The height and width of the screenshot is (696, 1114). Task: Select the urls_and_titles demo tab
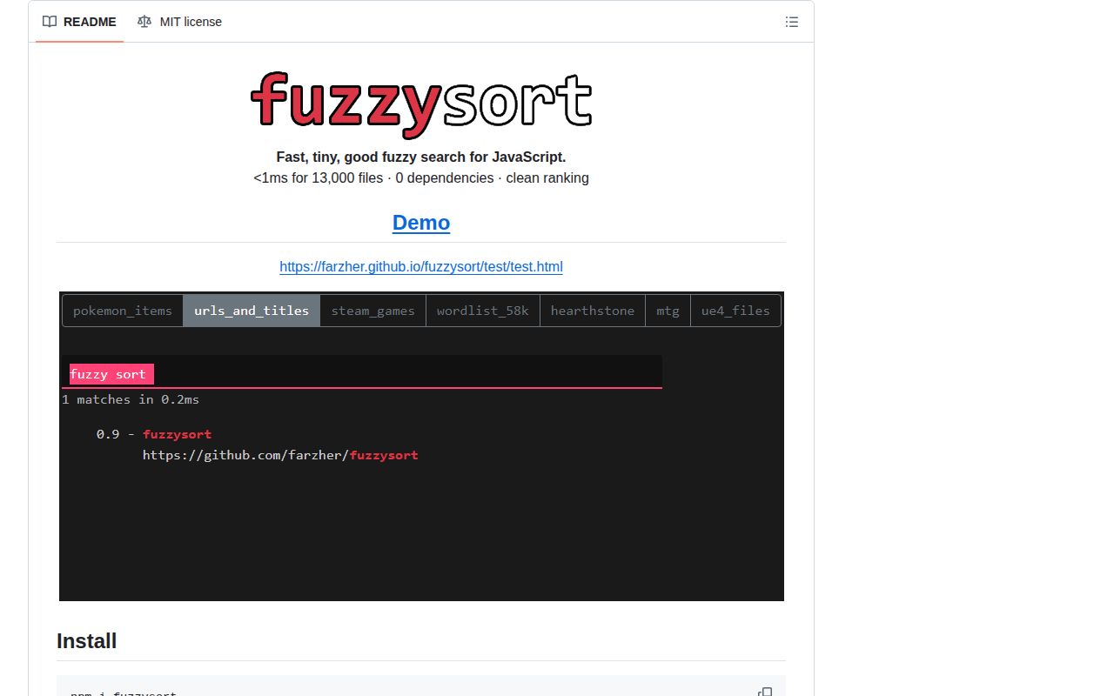pyautogui.click(x=252, y=311)
